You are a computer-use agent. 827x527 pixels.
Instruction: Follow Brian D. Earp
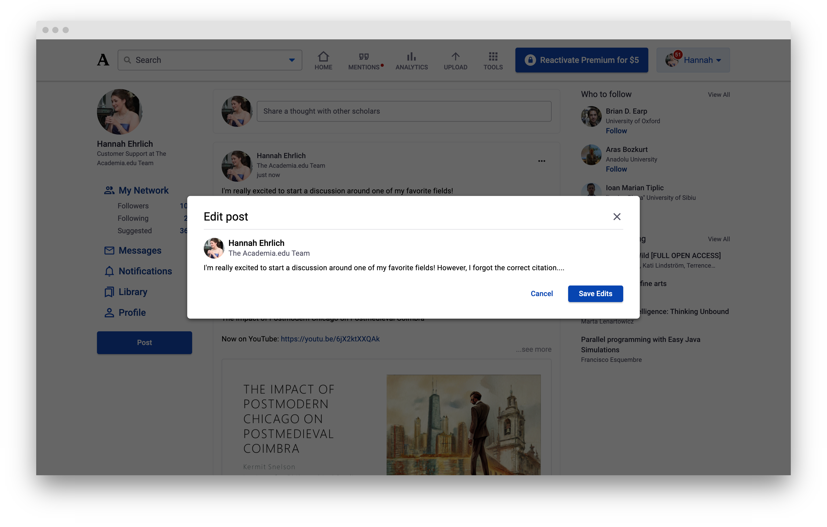pyautogui.click(x=616, y=131)
